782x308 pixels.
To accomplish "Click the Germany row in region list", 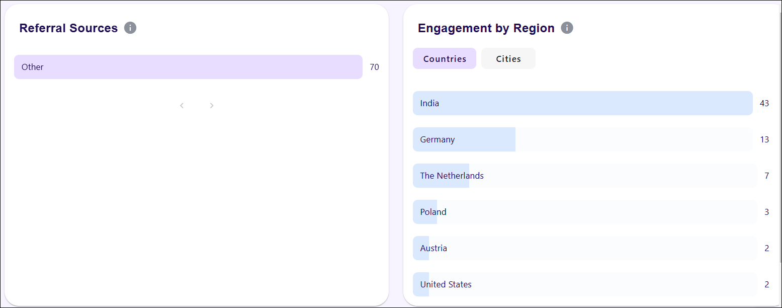I will click(x=582, y=139).
